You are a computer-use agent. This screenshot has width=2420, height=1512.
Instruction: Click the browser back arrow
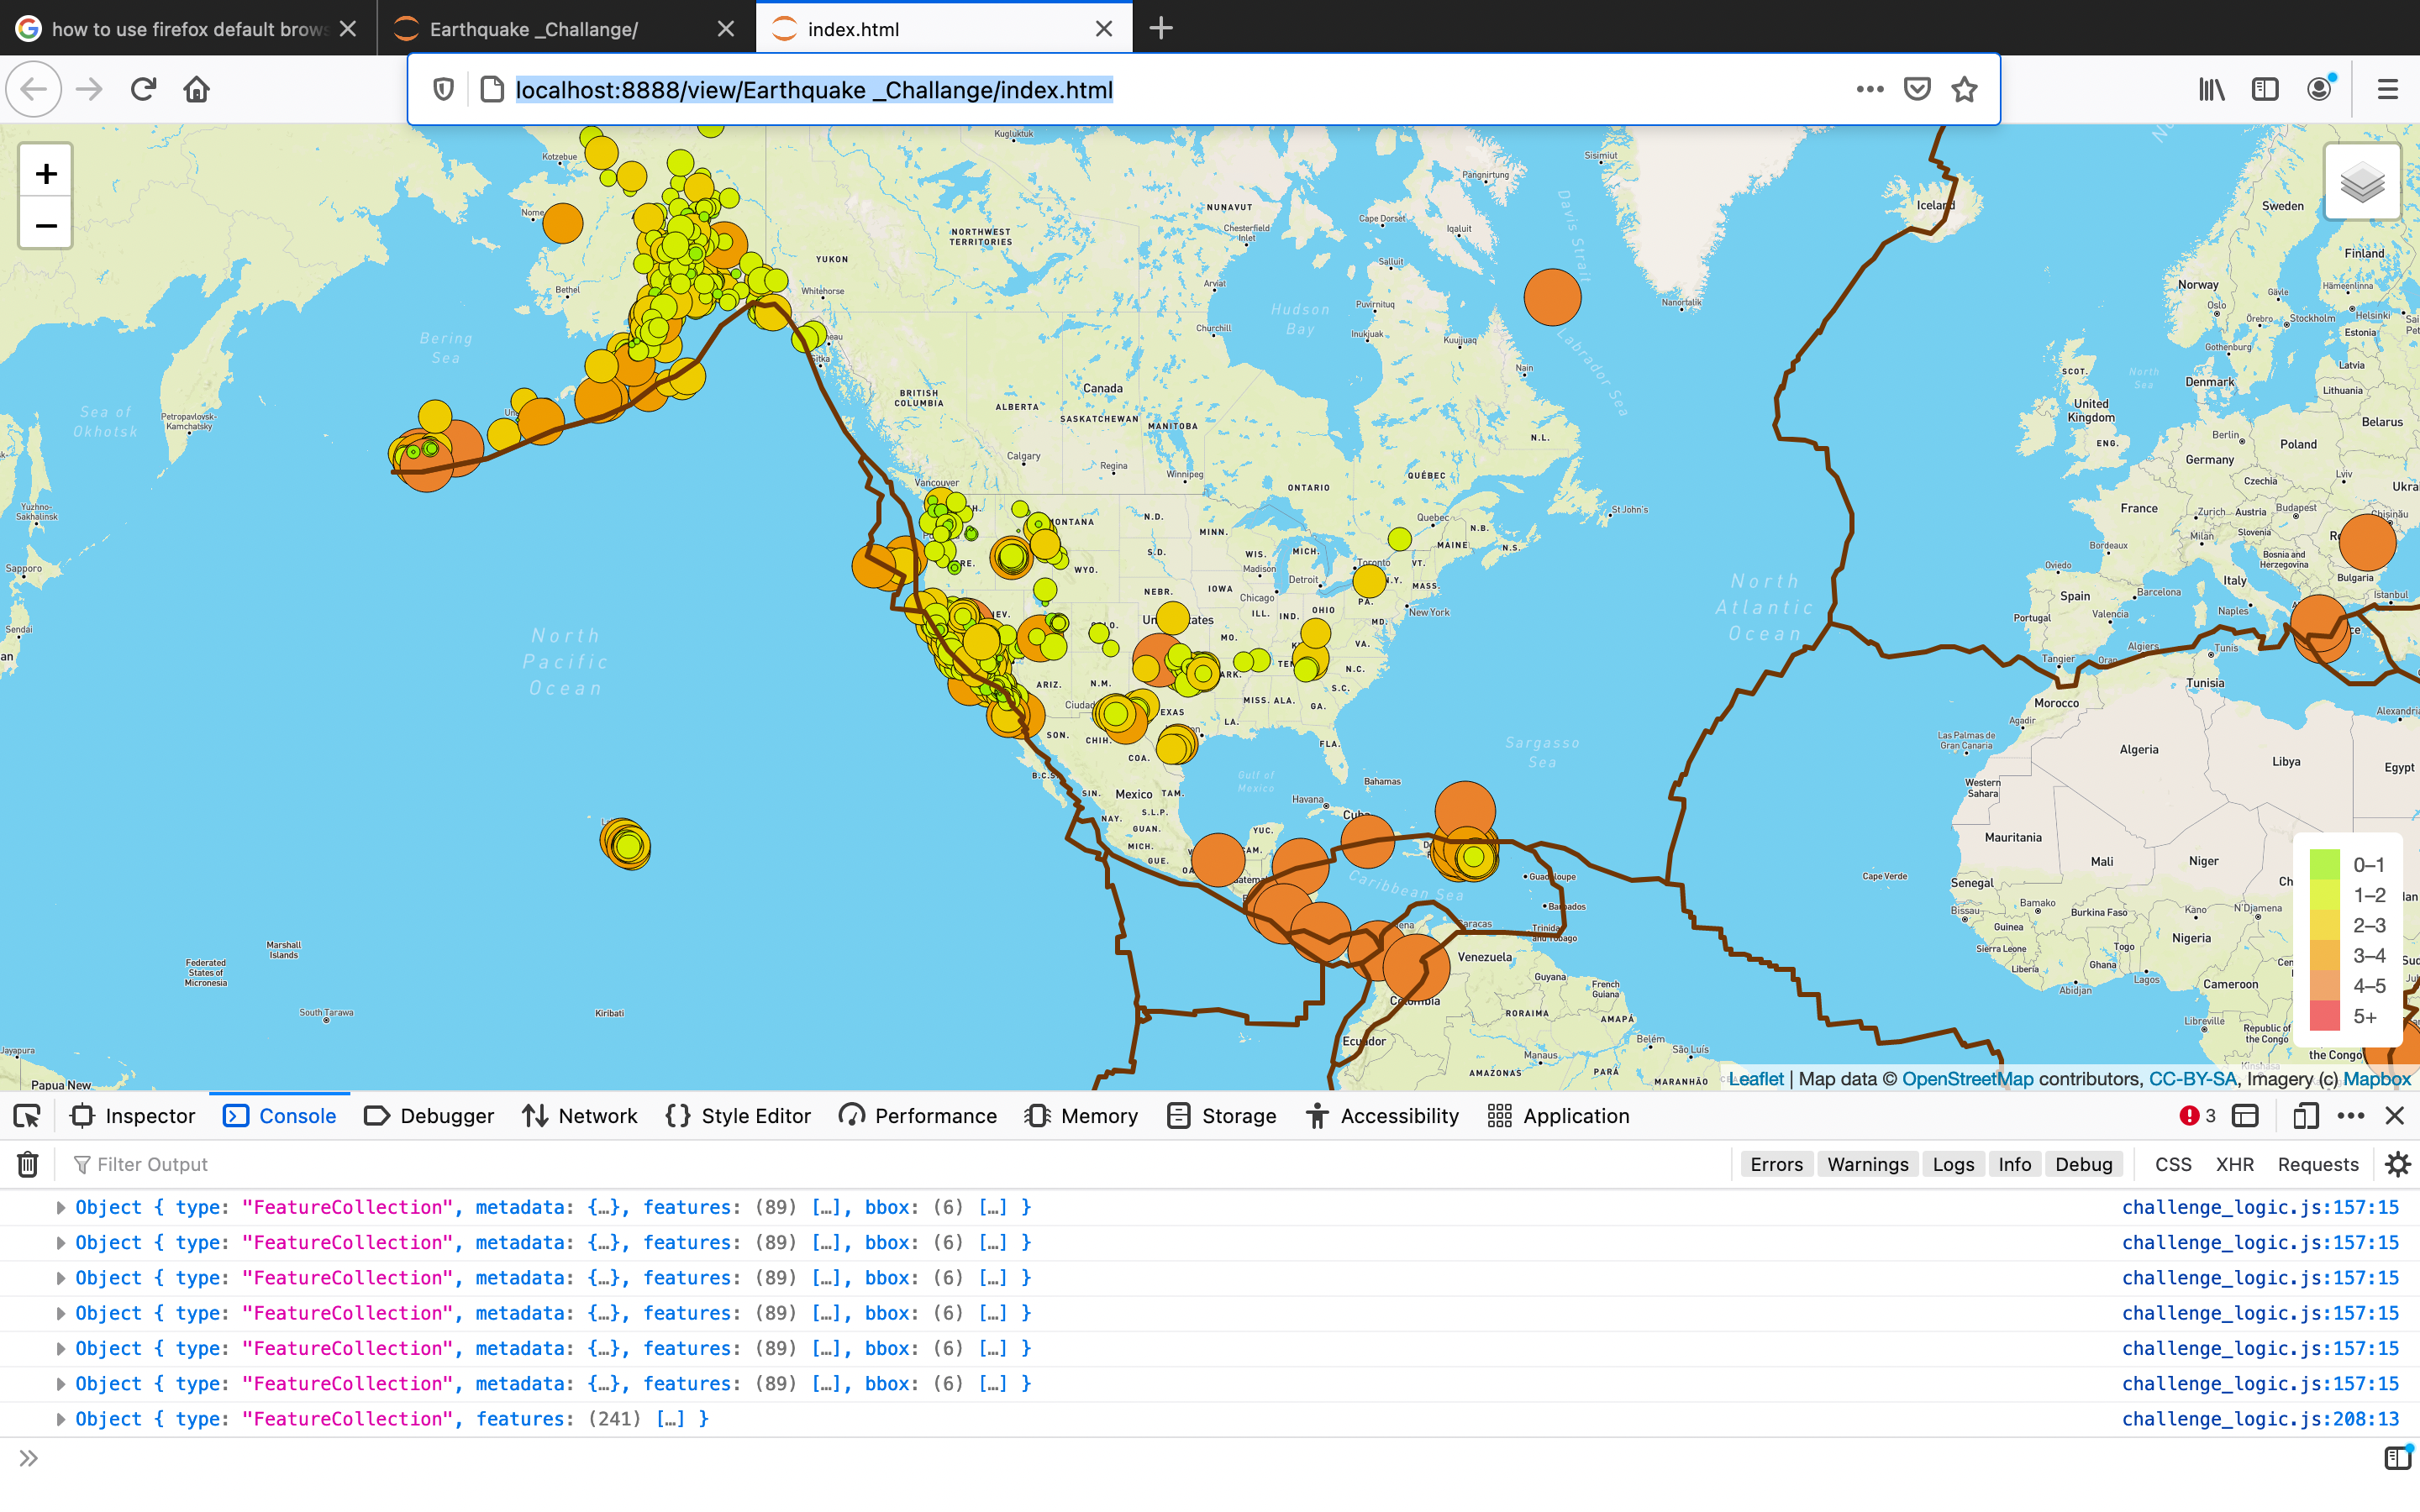tap(34, 89)
